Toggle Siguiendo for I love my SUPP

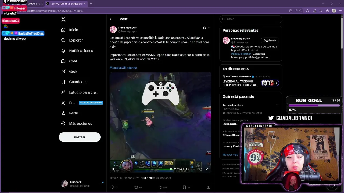click(270, 40)
